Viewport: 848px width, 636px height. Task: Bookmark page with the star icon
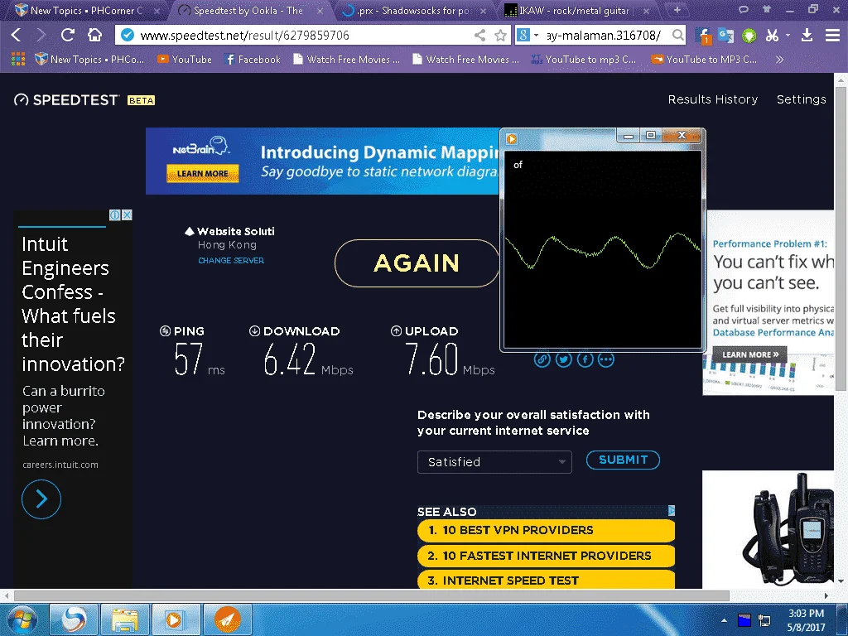click(x=501, y=36)
